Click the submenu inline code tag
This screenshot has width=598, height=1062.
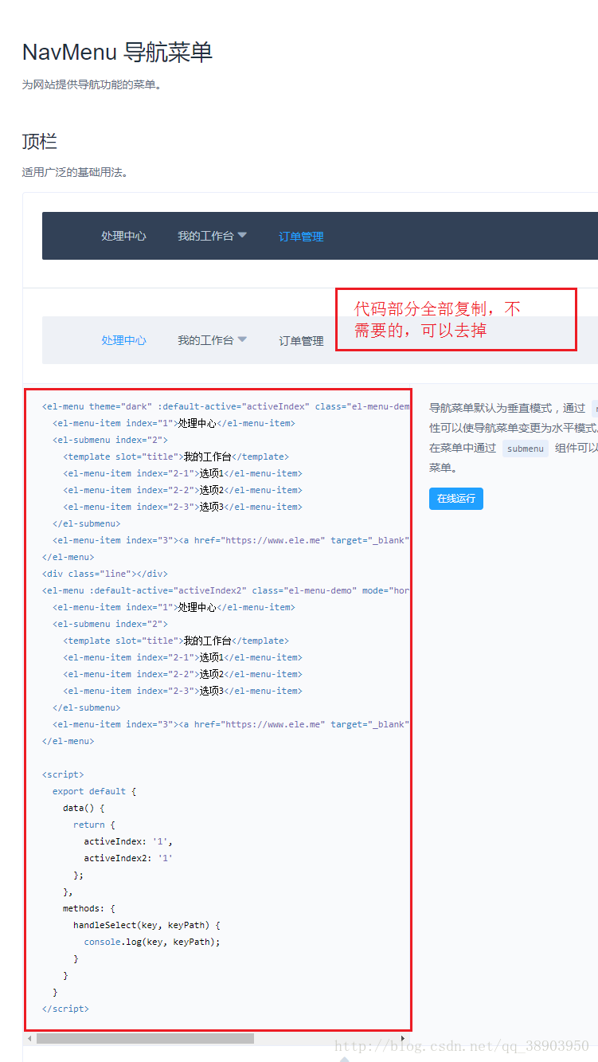click(526, 449)
